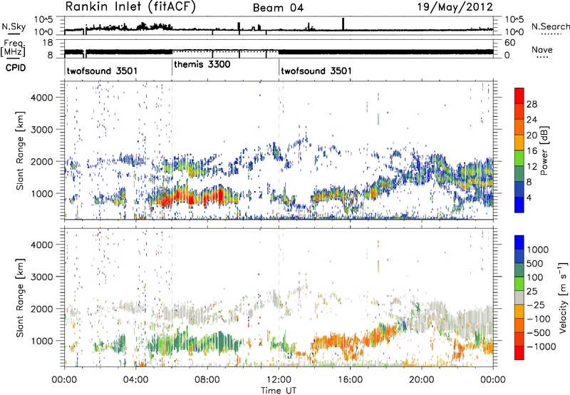Click the "-1000" value on the velocity color bar

tap(541, 347)
